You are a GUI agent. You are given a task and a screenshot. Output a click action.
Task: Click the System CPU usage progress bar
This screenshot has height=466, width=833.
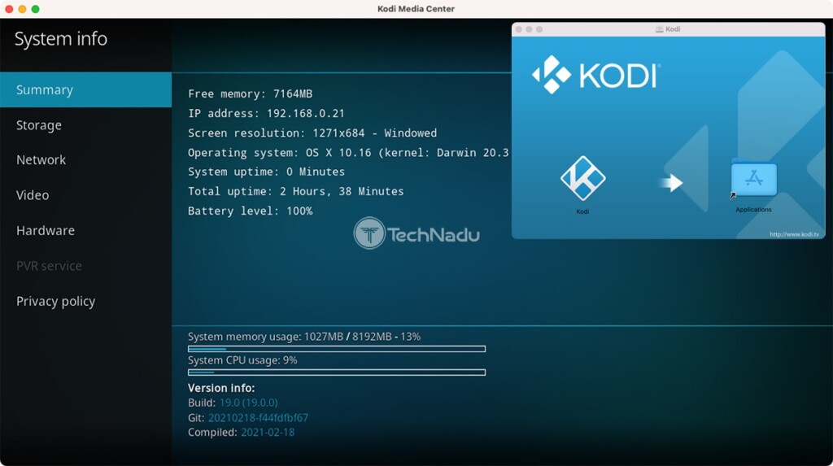coord(336,372)
